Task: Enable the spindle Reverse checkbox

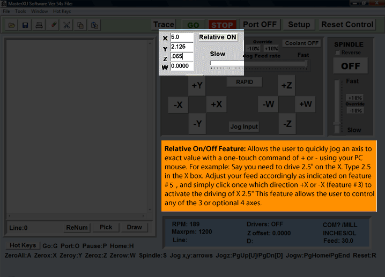Action: click(338, 53)
